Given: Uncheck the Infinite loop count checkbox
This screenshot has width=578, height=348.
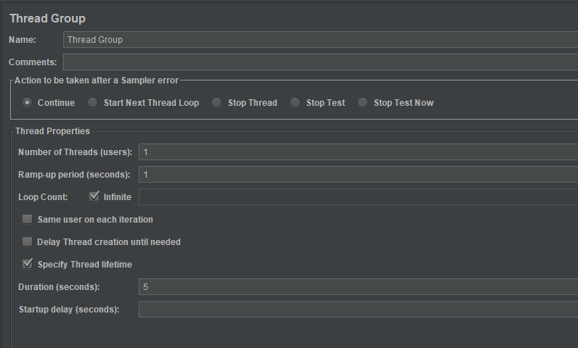Looking at the screenshot, I should click(94, 196).
